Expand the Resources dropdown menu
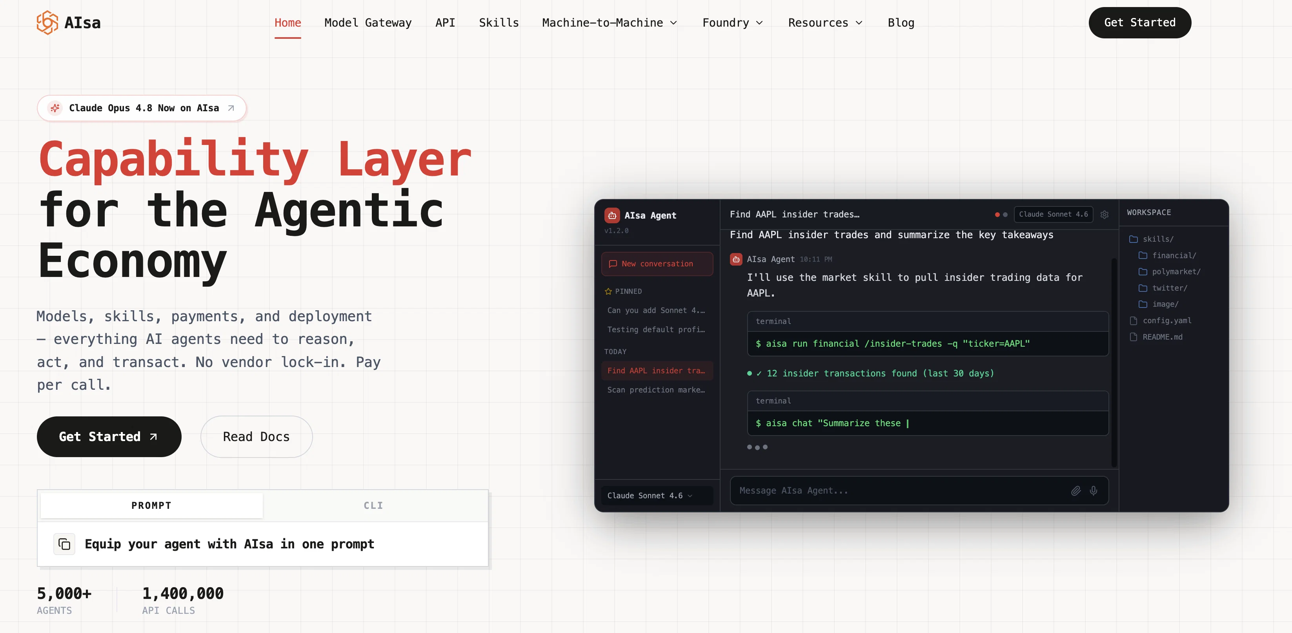Screen dimensions: 1292x633 [825, 23]
